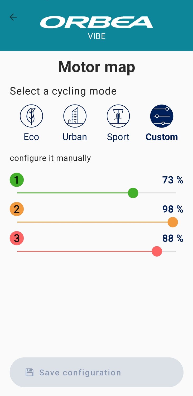Switch to the Sport mode label

tap(118, 137)
